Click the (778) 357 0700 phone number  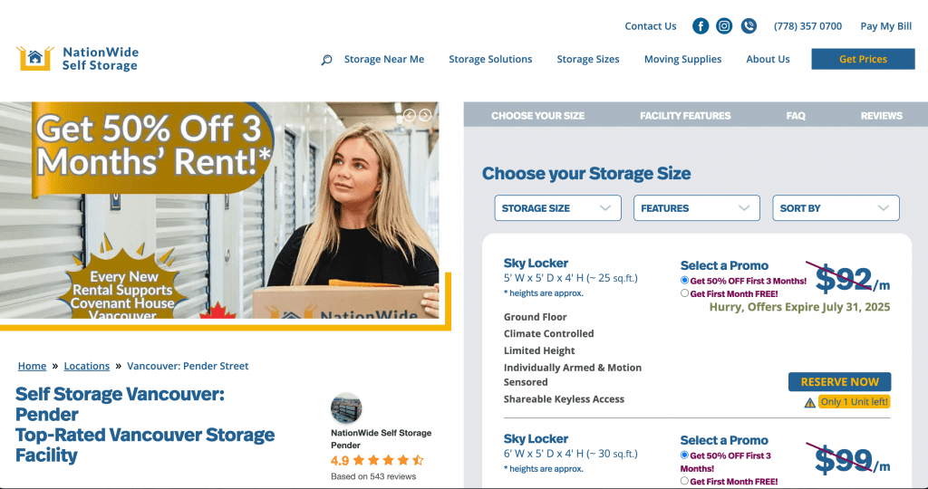[807, 26]
